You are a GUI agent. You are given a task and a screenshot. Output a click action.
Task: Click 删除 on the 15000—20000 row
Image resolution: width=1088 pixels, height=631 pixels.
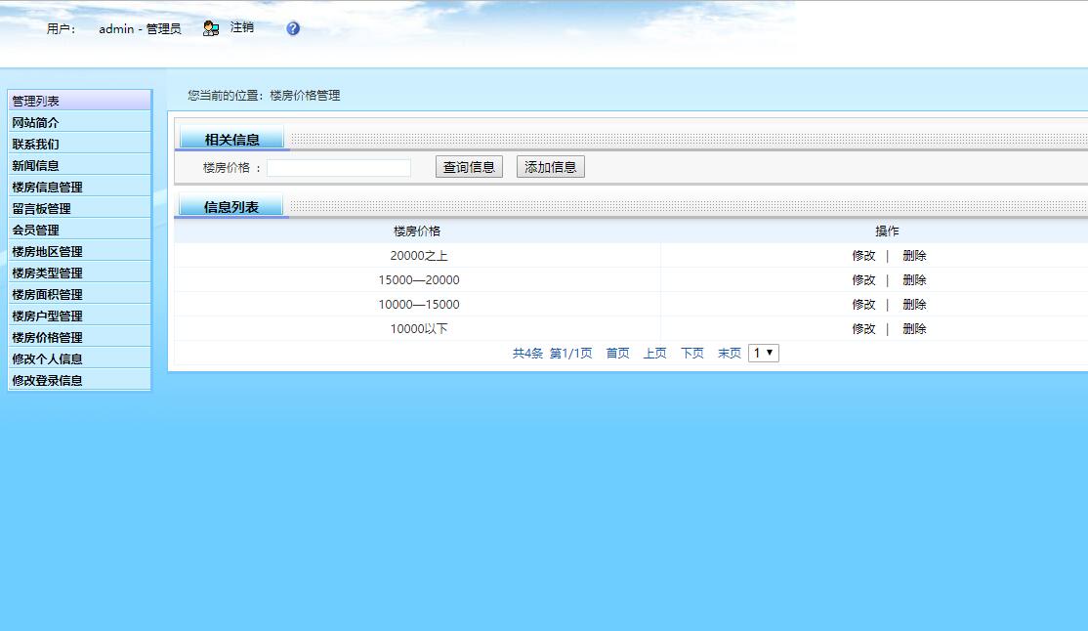(913, 279)
